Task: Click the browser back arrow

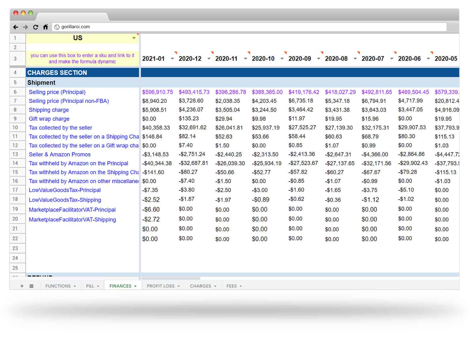Action: [16, 27]
